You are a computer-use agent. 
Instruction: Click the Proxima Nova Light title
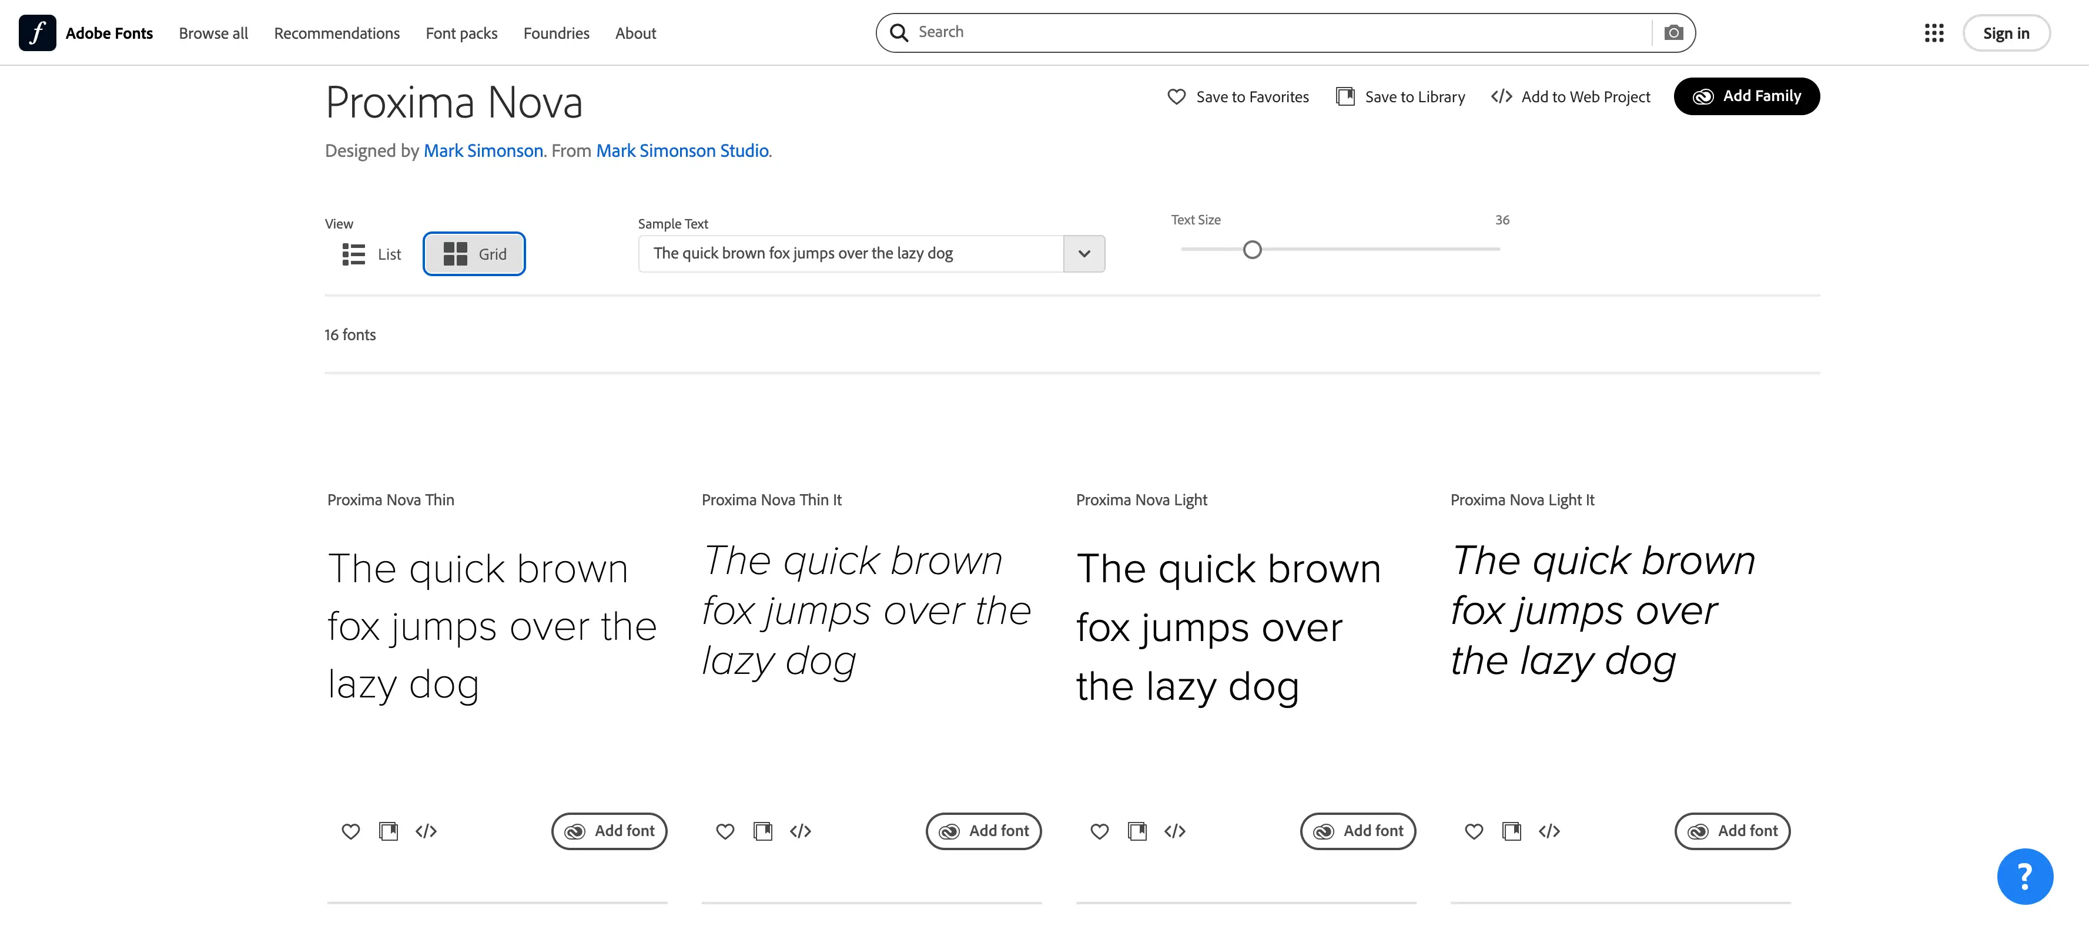(x=1141, y=500)
